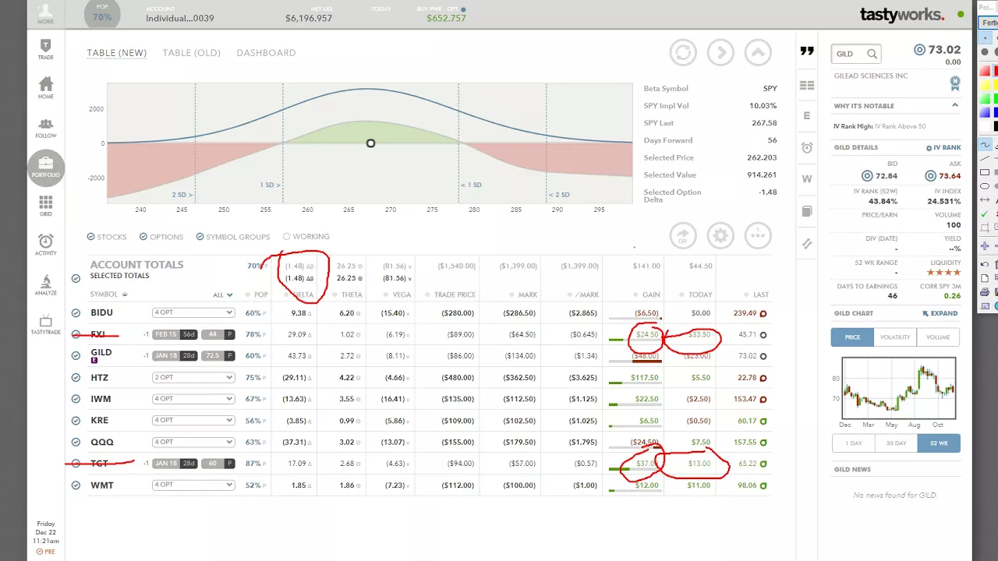Open Tastytrade TV in sidebar
Viewport: 998px width, 561px height.
pos(46,325)
